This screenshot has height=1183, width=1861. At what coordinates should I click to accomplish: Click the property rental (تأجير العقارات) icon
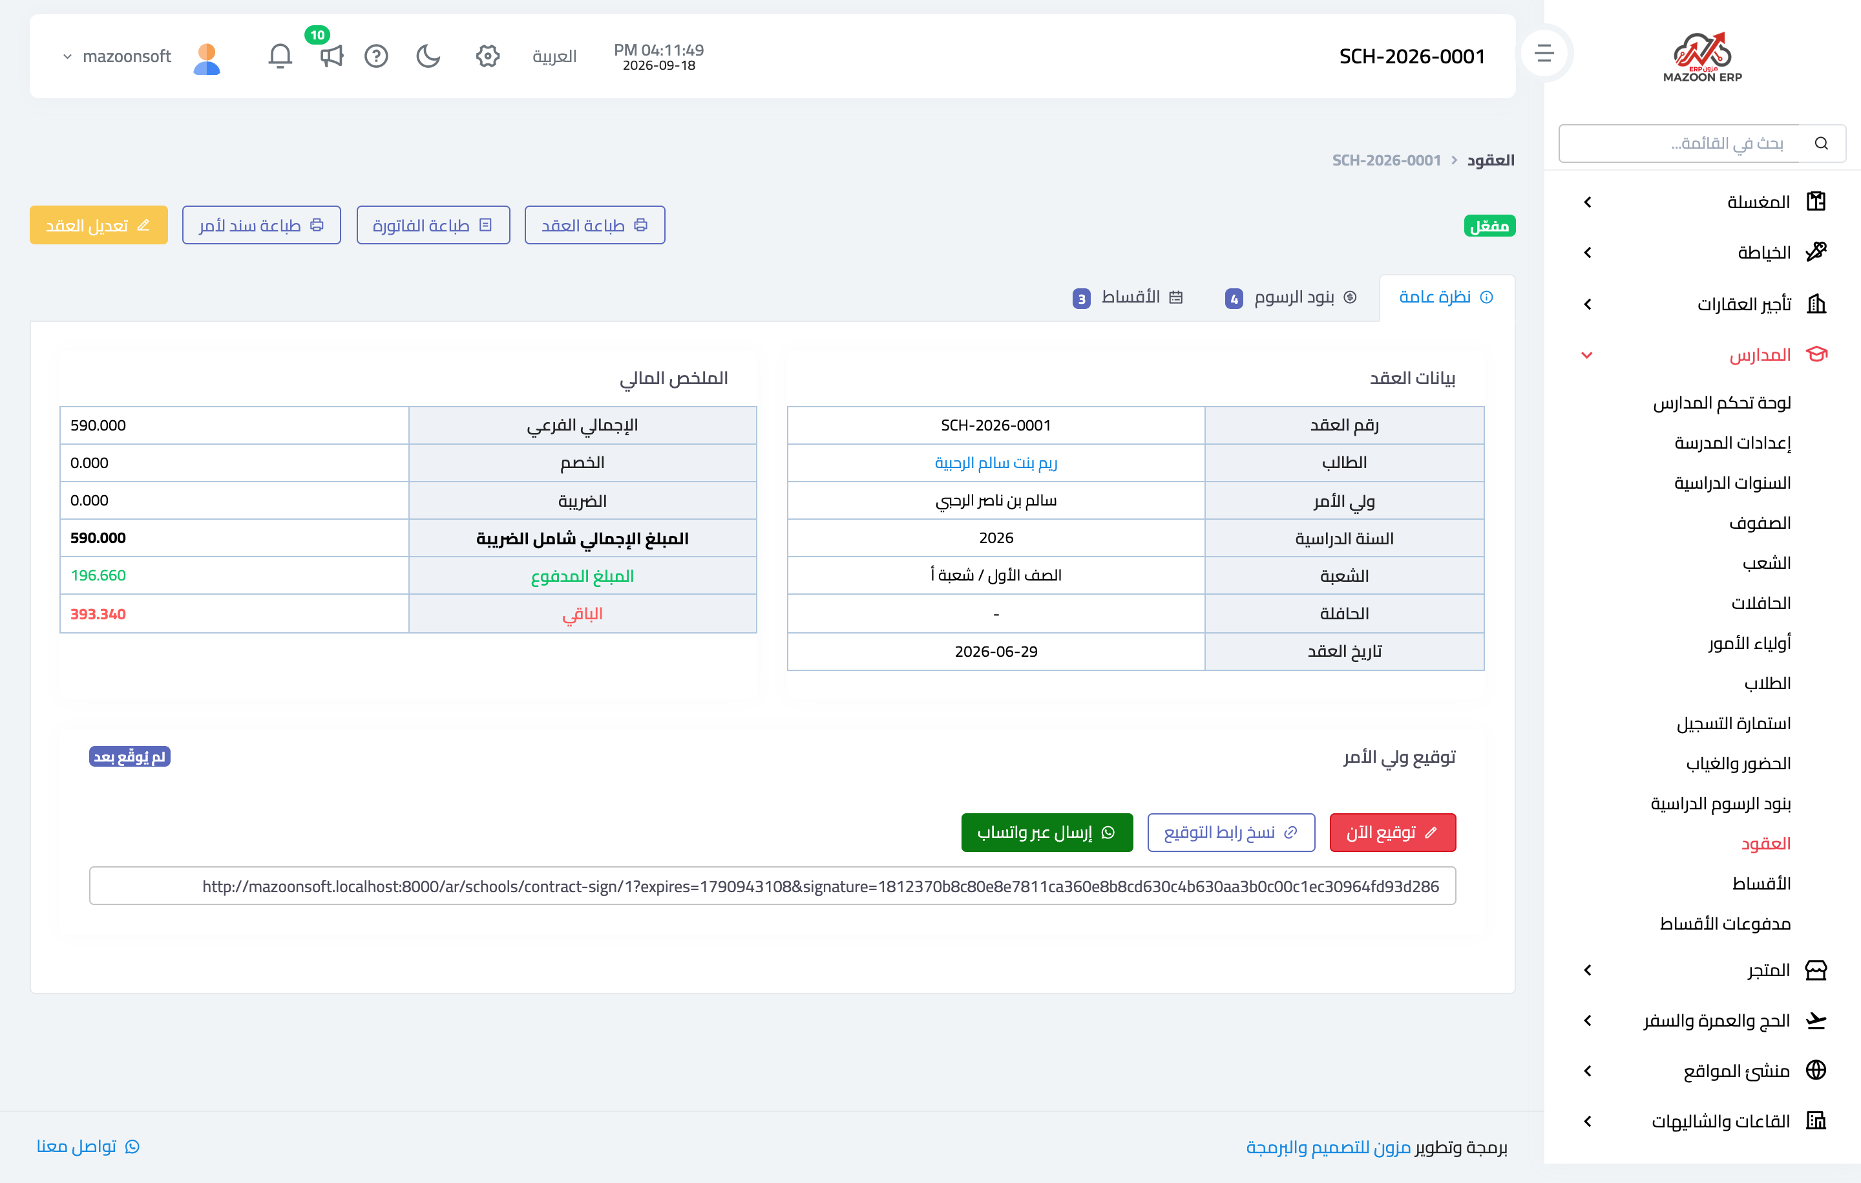1815,304
